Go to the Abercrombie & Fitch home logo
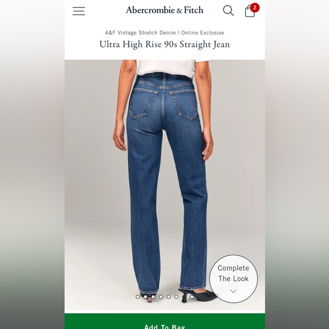This screenshot has width=329, height=329. pos(164,10)
